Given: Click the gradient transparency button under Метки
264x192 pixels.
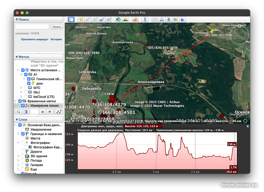Looking at the screenshot, I should (x=26, y=112).
